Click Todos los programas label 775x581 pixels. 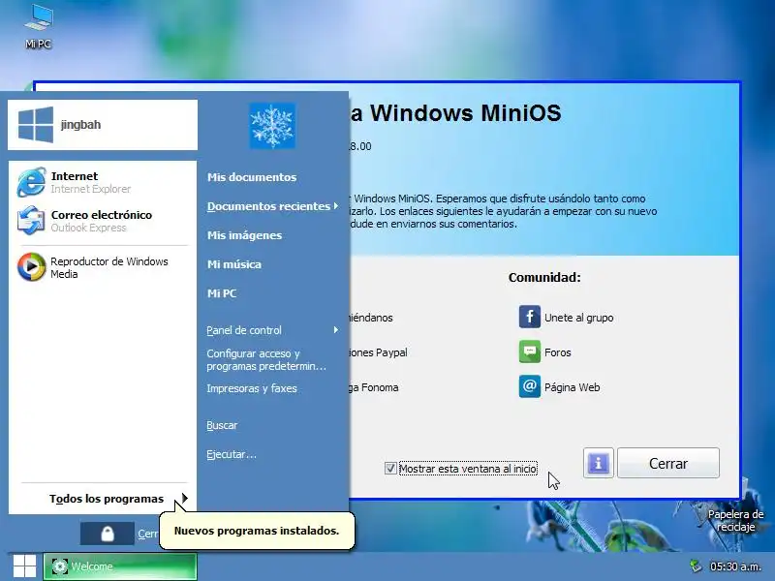[107, 499]
